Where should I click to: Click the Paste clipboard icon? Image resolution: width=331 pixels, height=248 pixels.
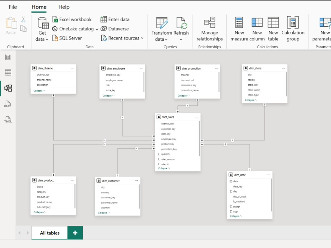[x=11, y=23]
